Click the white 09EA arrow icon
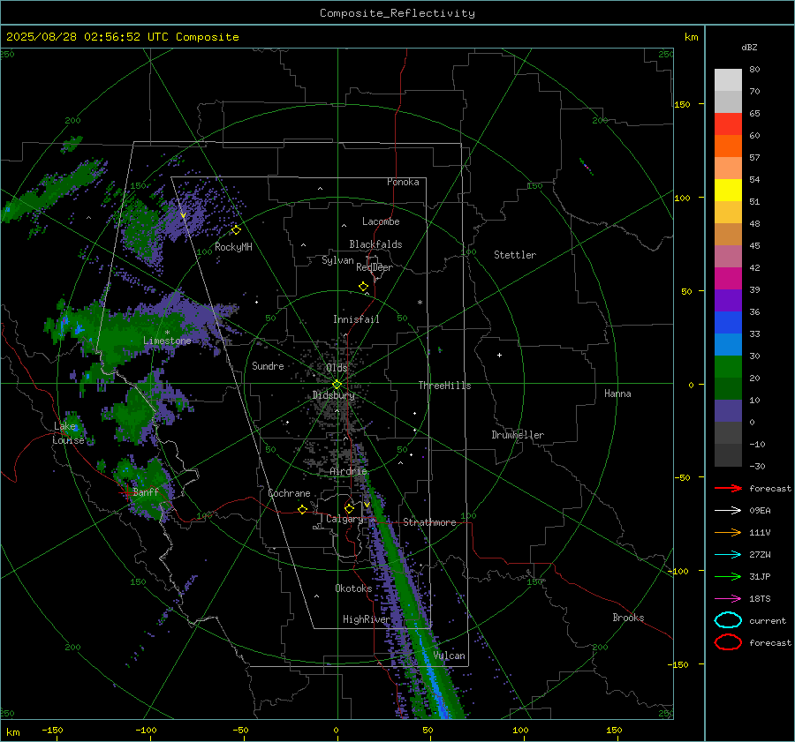Image resolution: width=795 pixels, height=742 pixels. tap(728, 511)
